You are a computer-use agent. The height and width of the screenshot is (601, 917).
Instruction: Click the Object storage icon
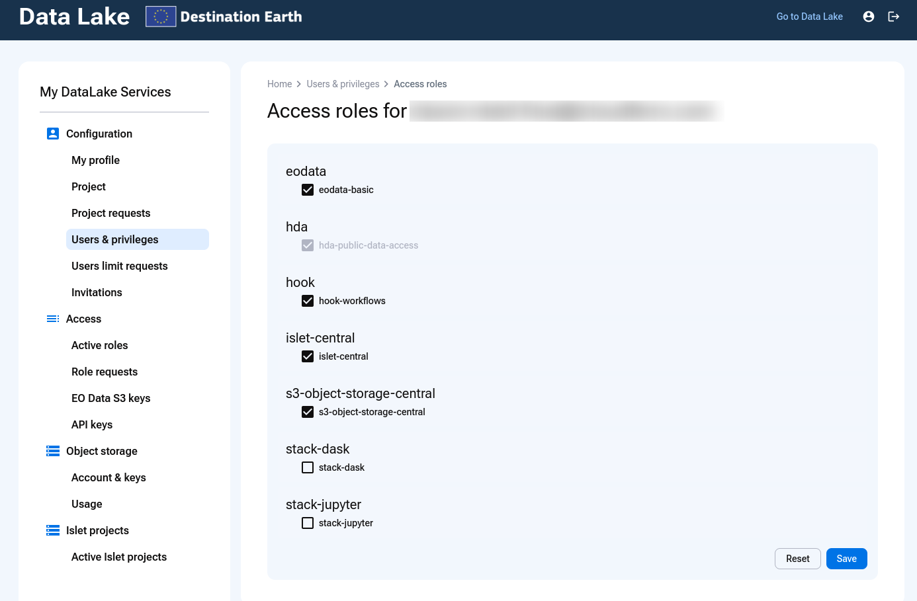click(x=53, y=451)
